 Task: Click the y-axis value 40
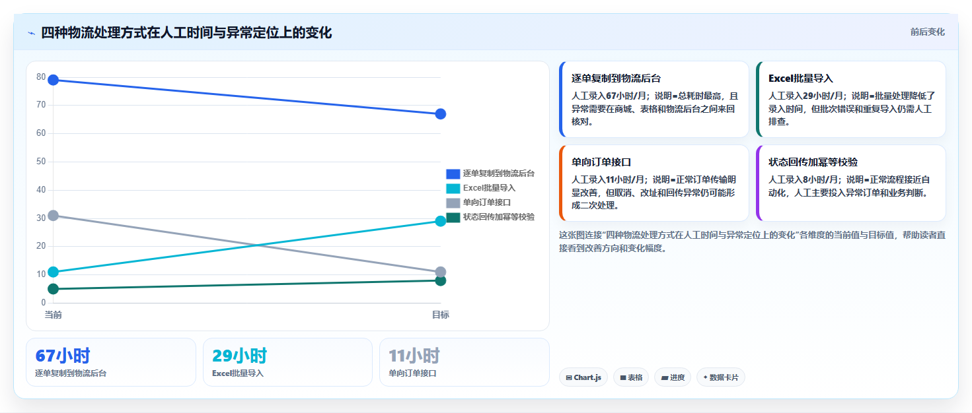tap(41, 190)
